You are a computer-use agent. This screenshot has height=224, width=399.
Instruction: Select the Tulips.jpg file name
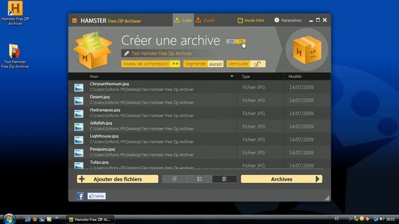[x=99, y=162]
